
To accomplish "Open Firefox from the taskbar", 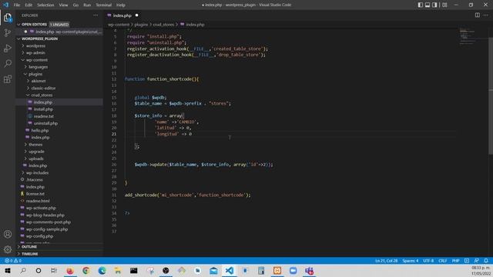I will coord(70,271).
